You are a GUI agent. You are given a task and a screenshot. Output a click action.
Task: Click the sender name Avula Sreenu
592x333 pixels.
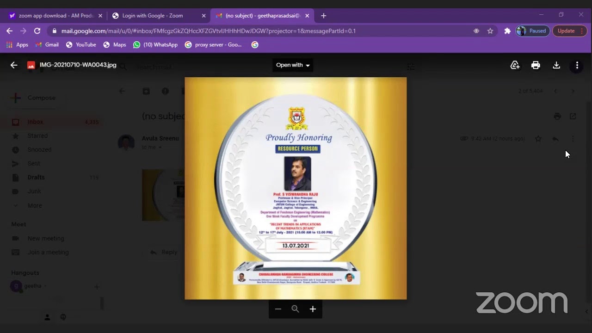[x=160, y=138]
